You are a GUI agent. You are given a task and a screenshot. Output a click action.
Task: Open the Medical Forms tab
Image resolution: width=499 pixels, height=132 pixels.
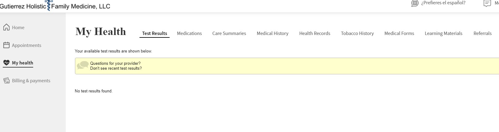(399, 33)
